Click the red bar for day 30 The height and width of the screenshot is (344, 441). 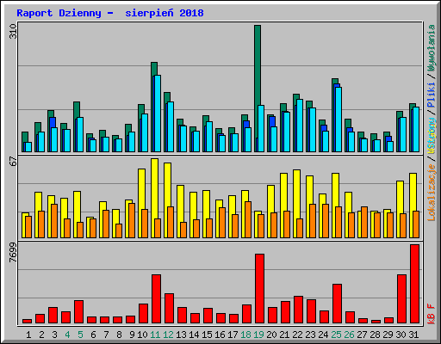point(401,298)
